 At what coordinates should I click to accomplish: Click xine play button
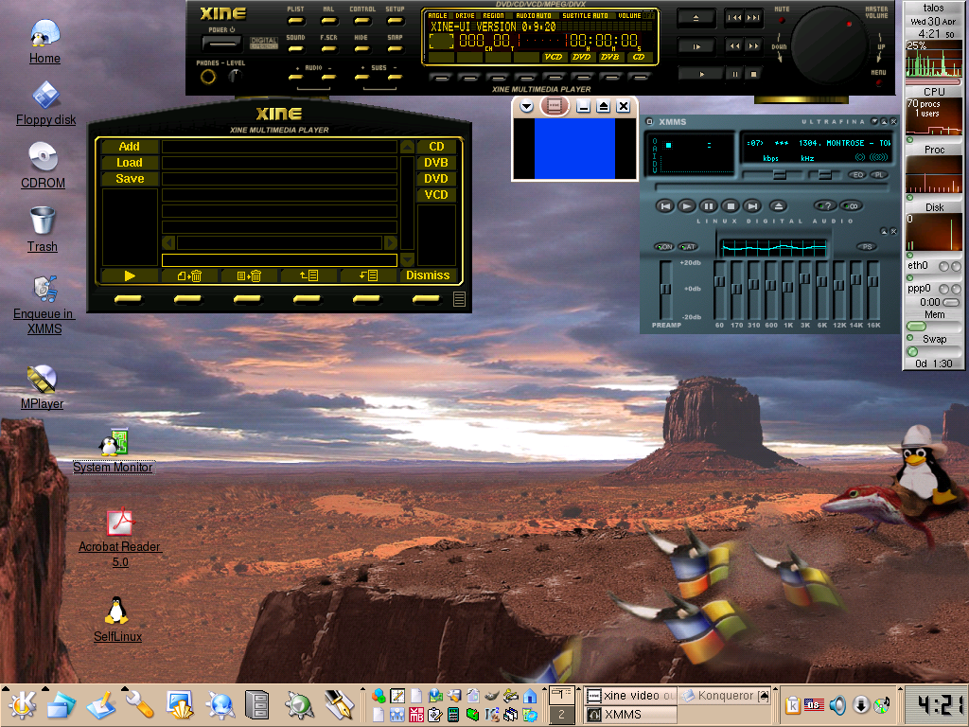[701, 74]
